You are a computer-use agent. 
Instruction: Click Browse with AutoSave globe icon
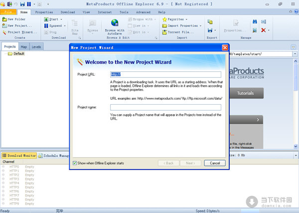pyautogui.click(x=115, y=23)
